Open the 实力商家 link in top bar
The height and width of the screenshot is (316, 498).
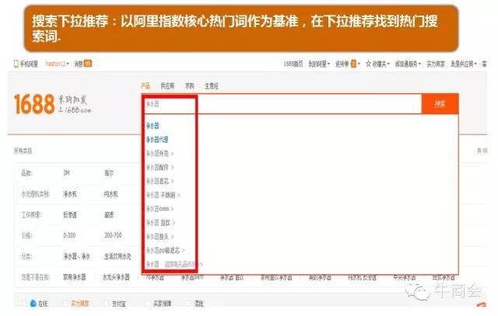coord(436,64)
